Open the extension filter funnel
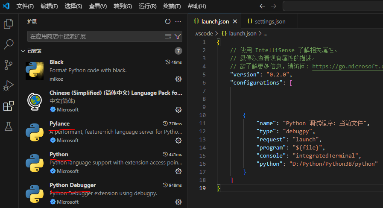Viewport: 383px width, 208px height. point(178,36)
